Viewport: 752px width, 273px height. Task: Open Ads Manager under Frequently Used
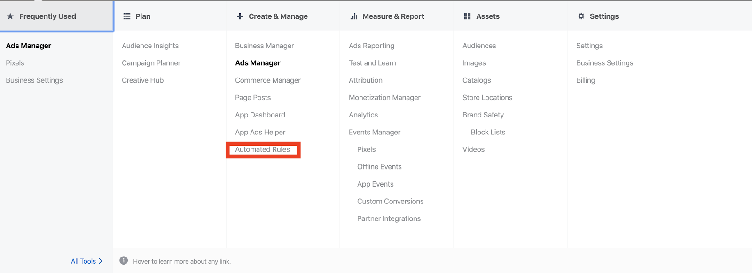29,46
